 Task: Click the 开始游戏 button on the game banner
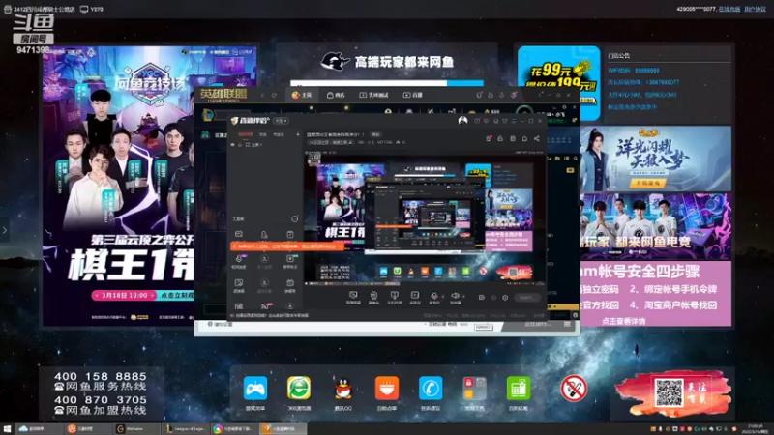click(647, 183)
